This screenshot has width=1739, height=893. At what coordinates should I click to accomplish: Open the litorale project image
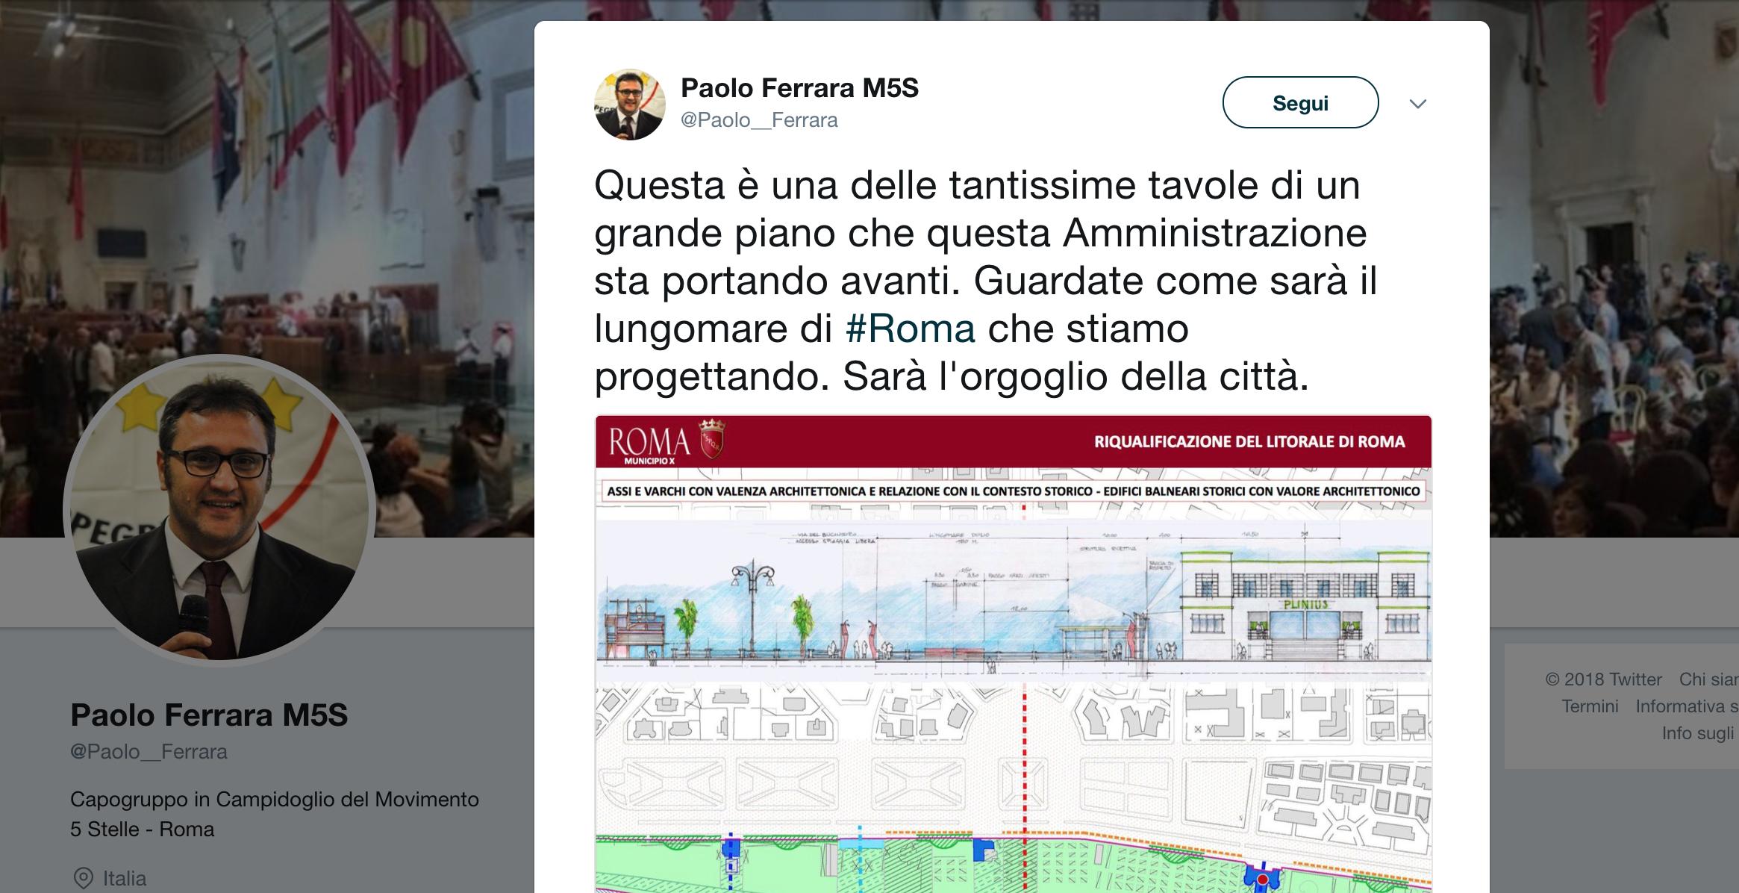pos(1013,654)
